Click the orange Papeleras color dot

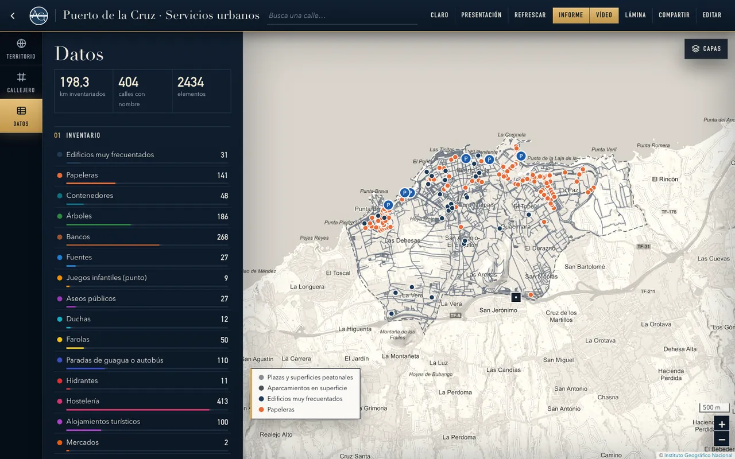click(x=60, y=176)
